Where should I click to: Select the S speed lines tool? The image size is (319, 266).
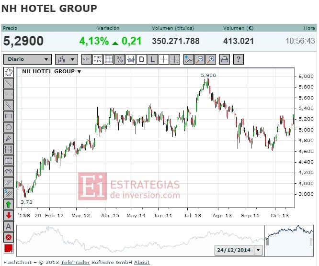pyautogui.click(x=9, y=193)
